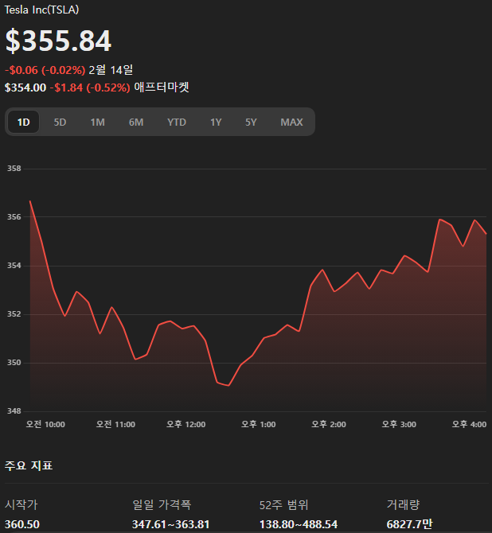The width and height of the screenshot is (492, 533).
Task: Click the 52주 범위 label
Action: coord(283,505)
